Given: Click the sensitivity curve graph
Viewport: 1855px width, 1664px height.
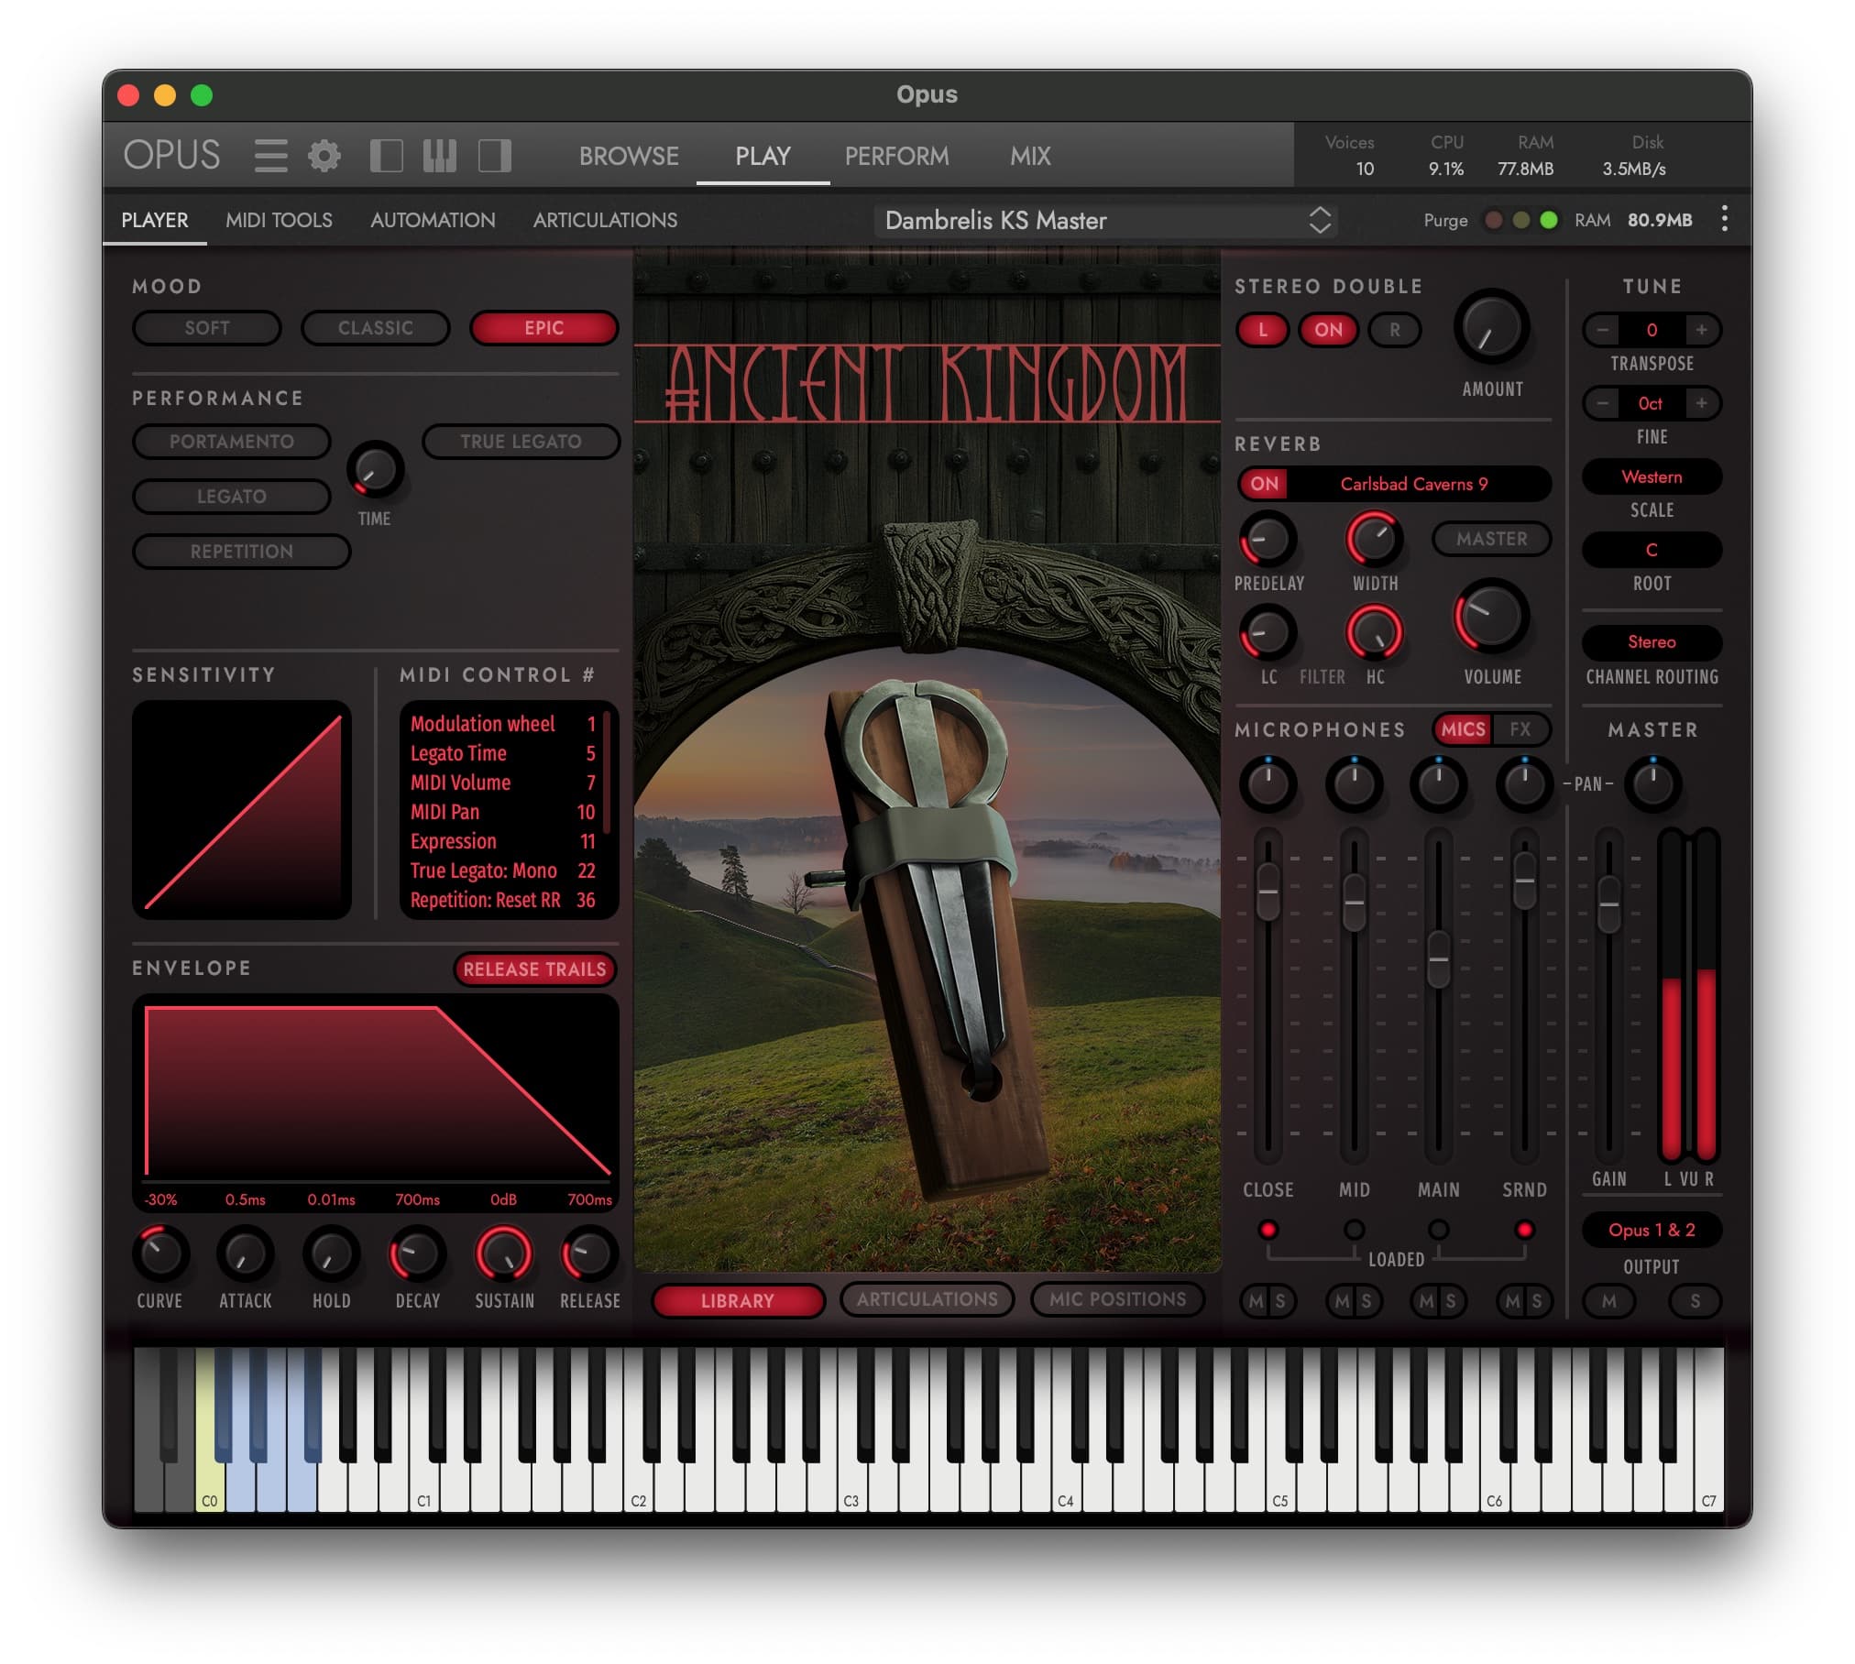Looking at the screenshot, I should pos(242,810).
